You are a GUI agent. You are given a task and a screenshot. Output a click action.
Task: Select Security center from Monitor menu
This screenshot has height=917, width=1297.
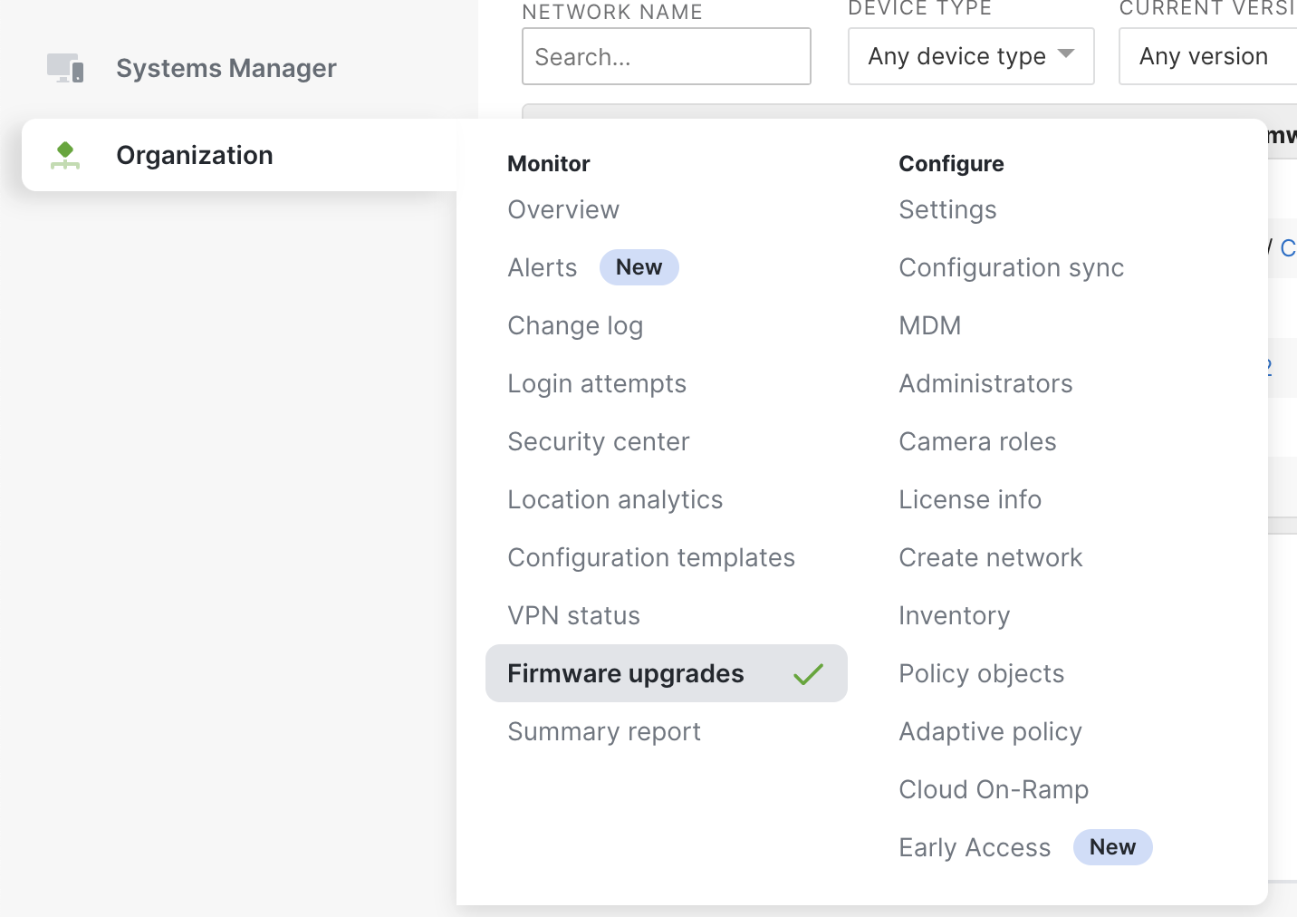[599, 441]
